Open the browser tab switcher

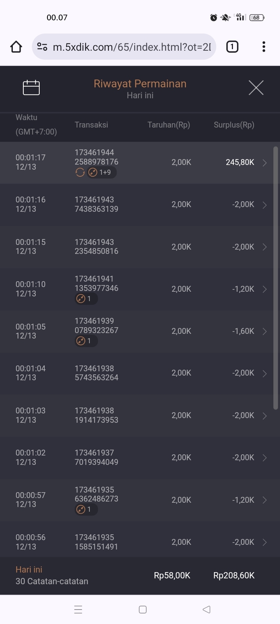(232, 47)
